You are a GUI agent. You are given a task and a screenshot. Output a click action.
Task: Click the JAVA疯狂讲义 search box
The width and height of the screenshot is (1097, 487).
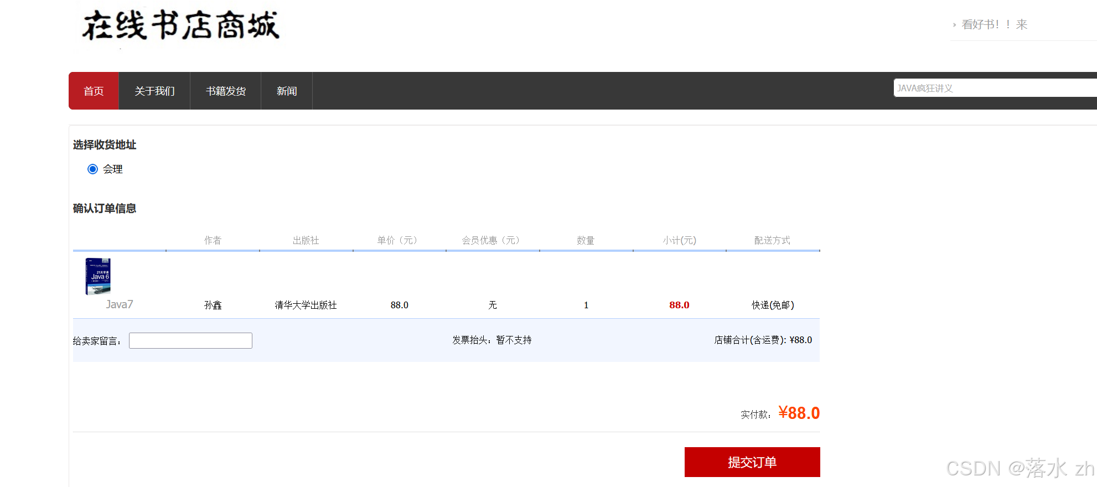point(995,88)
